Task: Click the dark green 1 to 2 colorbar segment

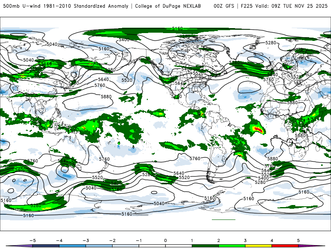Action: click(205, 246)
